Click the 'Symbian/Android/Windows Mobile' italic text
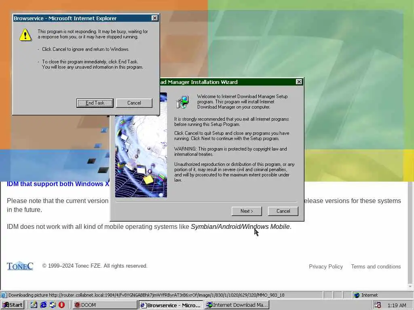The width and height of the screenshot is (414, 310). [x=240, y=226]
